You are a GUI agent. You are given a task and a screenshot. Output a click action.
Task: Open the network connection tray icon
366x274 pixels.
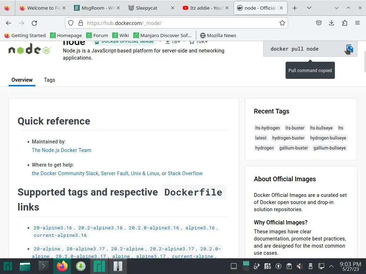pos(321,266)
